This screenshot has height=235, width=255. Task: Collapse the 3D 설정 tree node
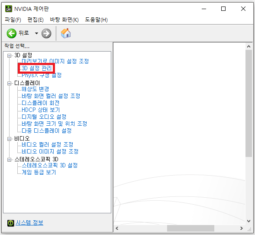9,55
